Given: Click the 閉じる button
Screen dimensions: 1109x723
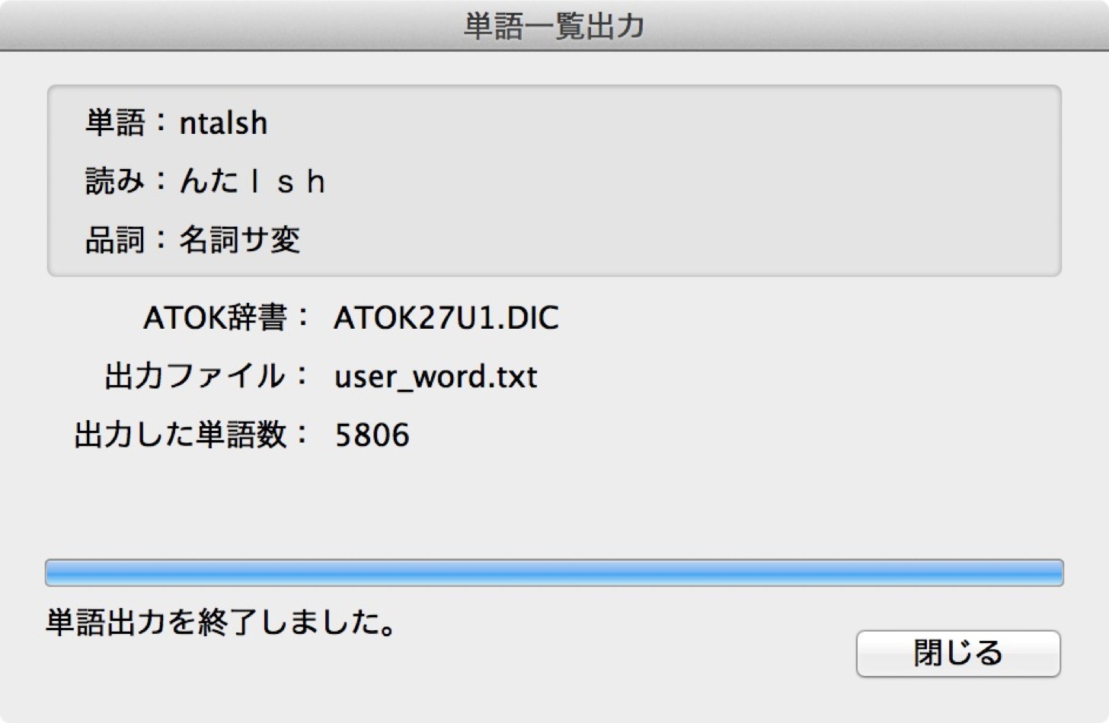Looking at the screenshot, I should (958, 653).
